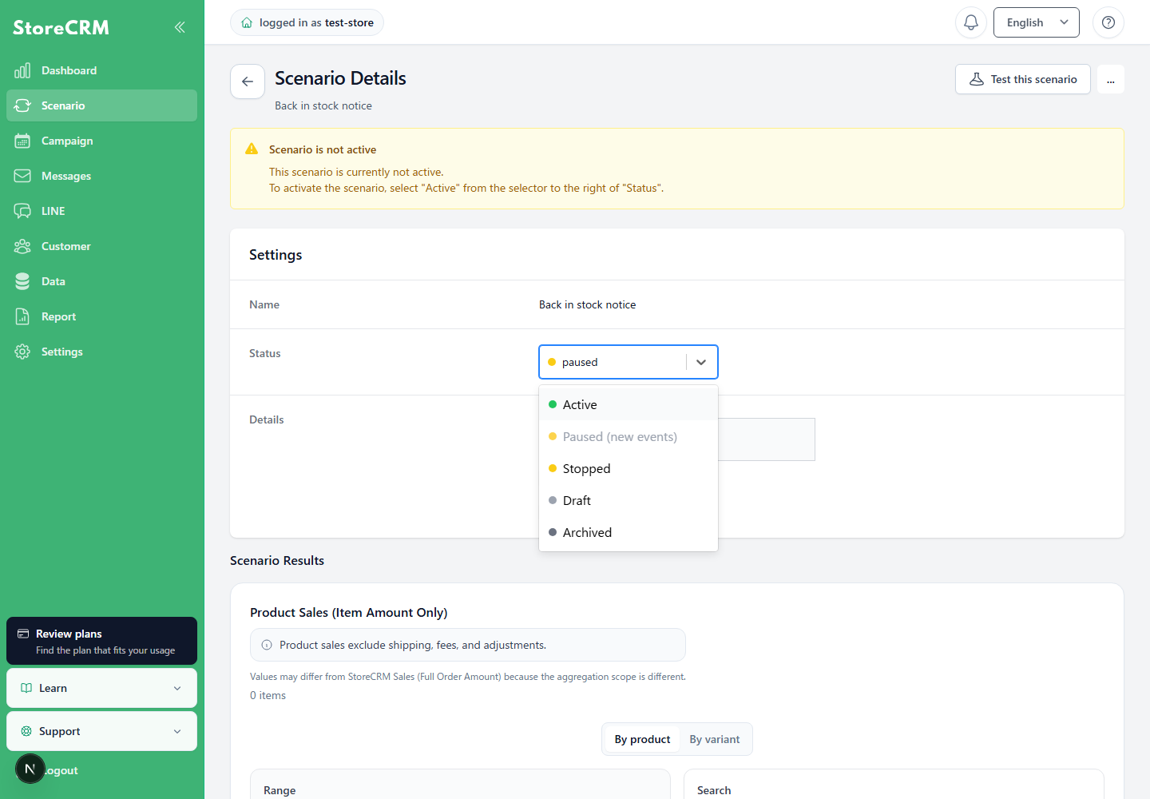
Task: Click 'Scenario is not active' warning title
Action: [323, 149]
